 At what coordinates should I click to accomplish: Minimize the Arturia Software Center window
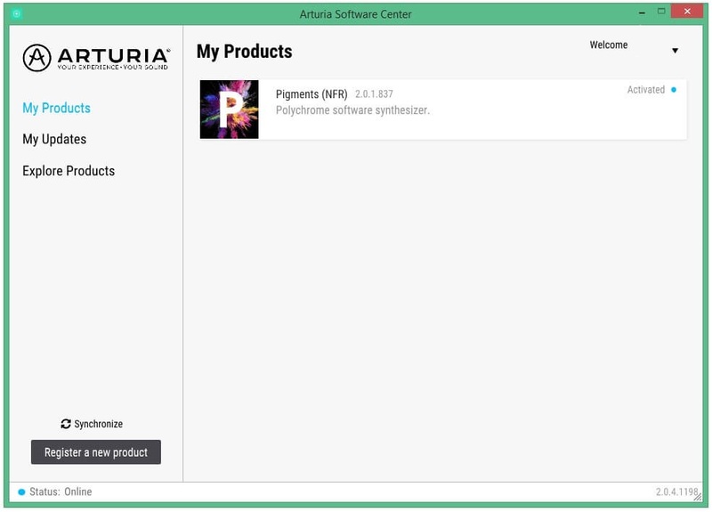(642, 12)
